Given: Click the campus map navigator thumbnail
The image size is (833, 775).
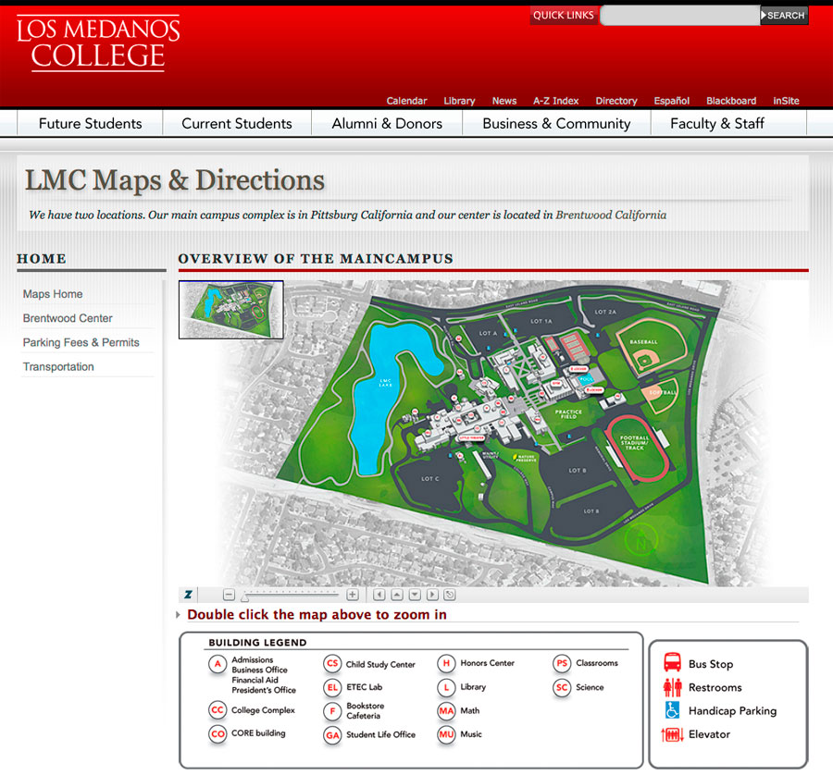Looking at the screenshot, I should point(230,310).
